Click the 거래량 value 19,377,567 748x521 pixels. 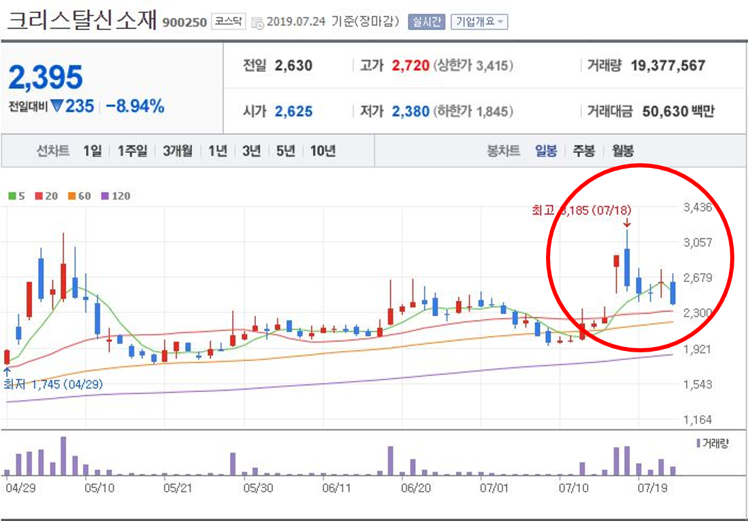pyautogui.click(x=668, y=66)
